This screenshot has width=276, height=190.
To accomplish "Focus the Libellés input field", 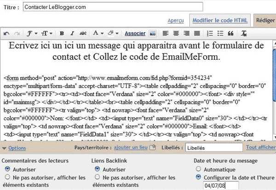I will pos(214,148).
